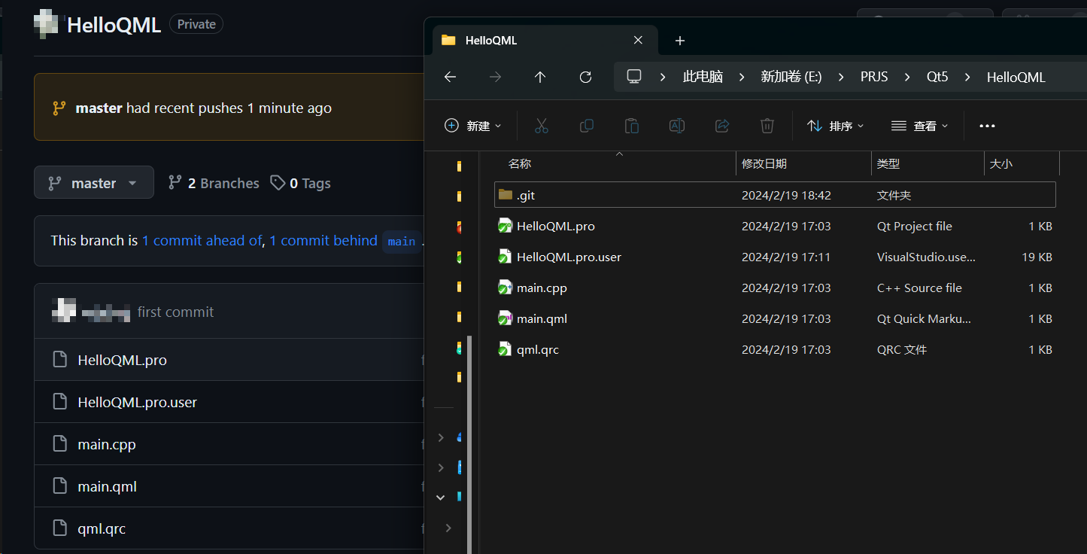Select the qml.qrc file icon in Explorer
1087x554 pixels.
click(506, 349)
